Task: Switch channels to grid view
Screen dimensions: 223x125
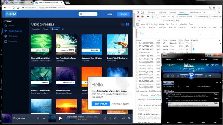Action: click(128, 24)
